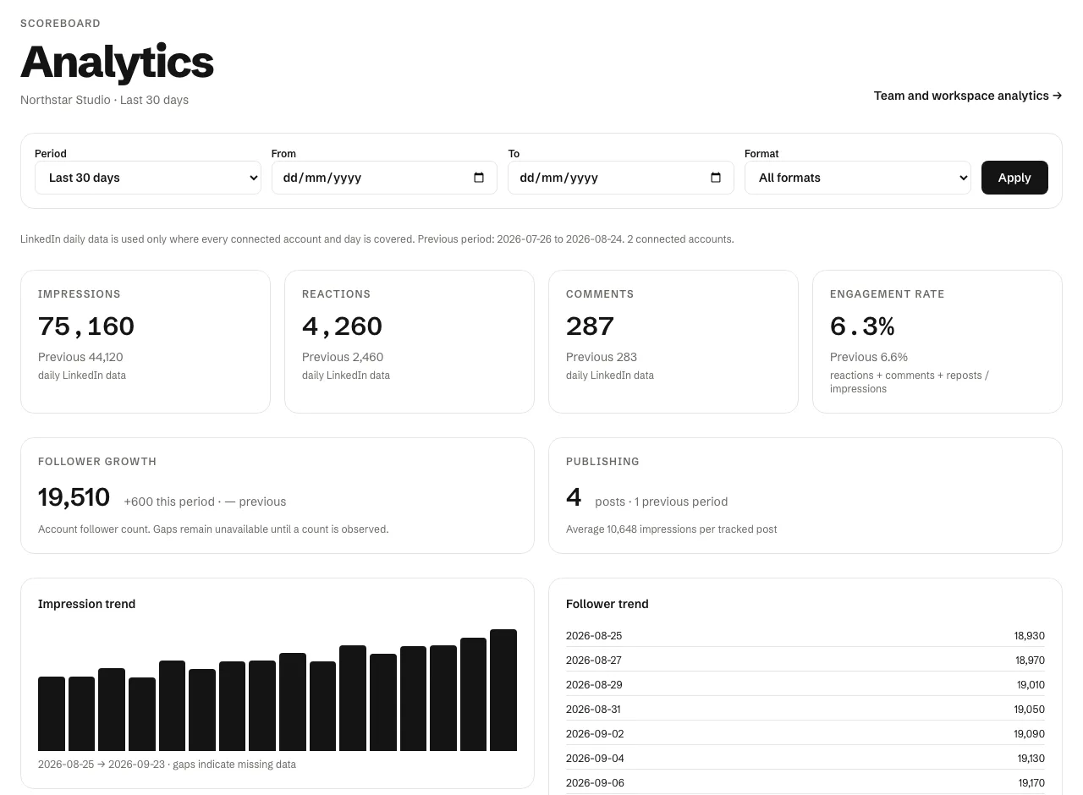Click the Apply button
Viewport: 1083px width, 795px height.
1014,178
